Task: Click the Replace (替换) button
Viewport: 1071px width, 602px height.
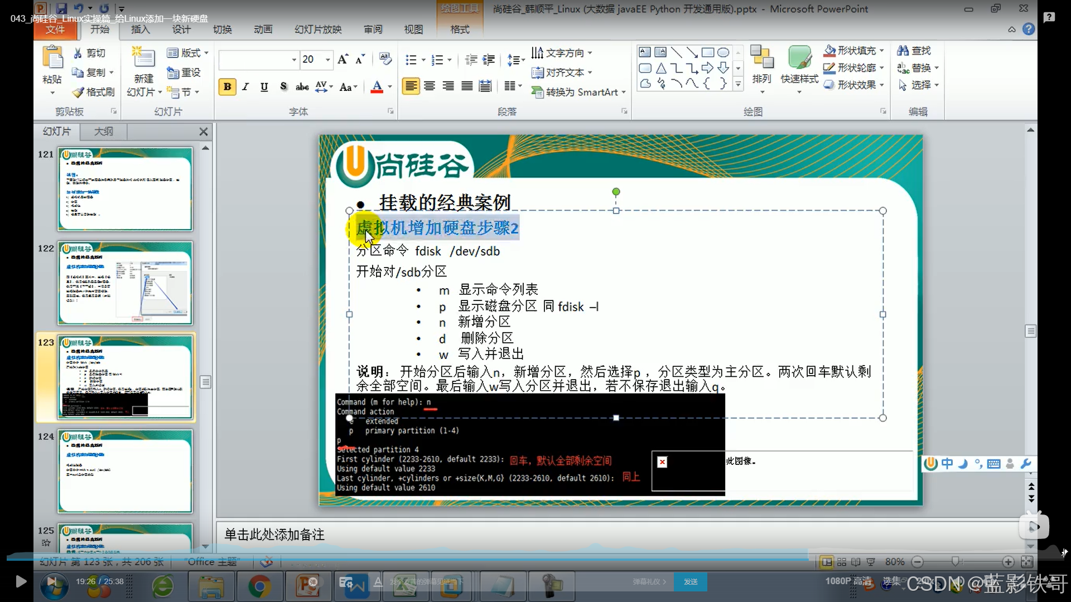Action: (x=920, y=68)
